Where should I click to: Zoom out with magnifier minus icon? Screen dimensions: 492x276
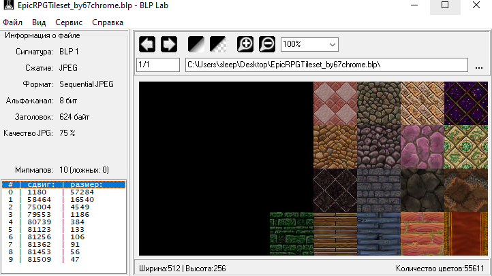[267, 44]
